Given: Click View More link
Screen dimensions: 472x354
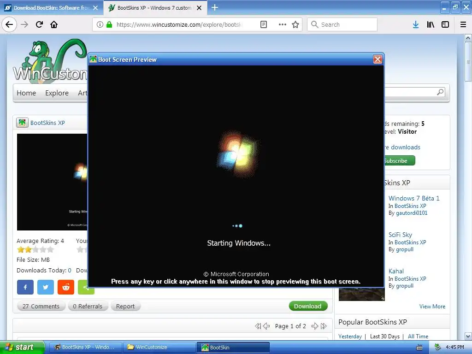Looking at the screenshot, I should pyautogui.click(x=432, y=307).
